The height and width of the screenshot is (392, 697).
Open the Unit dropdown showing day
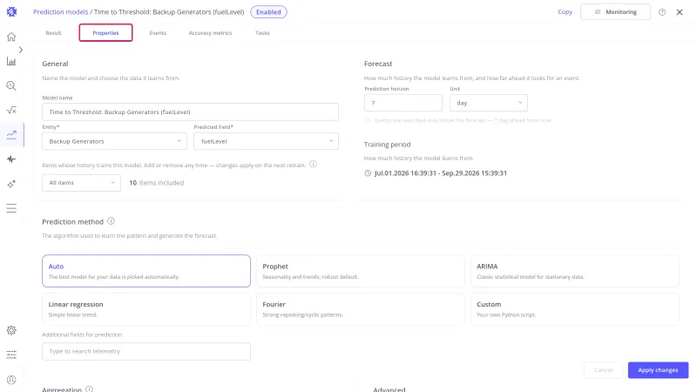click(489, 103)
